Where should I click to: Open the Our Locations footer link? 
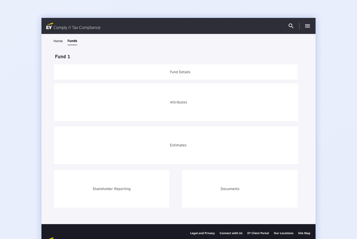284,233
